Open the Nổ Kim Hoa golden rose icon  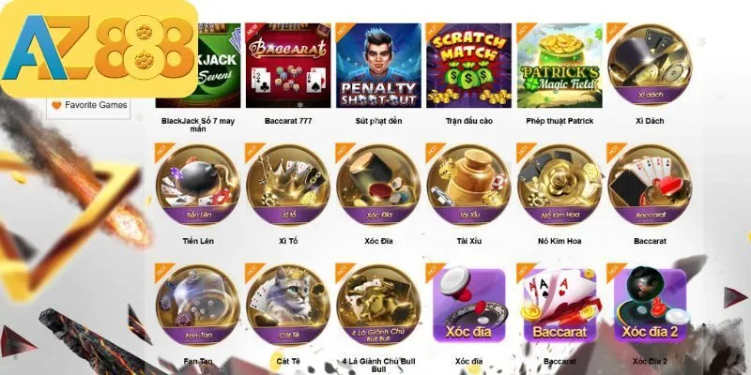coord(559,185)
